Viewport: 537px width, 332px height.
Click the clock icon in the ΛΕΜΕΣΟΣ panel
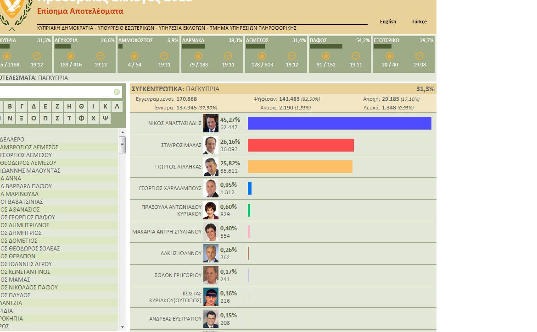click(x=292, y=56)
